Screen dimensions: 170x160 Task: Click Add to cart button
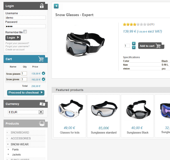151,46
